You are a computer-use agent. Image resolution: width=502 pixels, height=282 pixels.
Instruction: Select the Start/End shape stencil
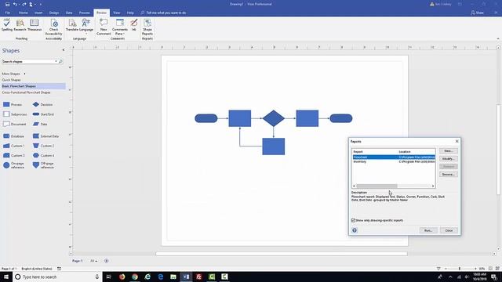click(x=43, y=114)
